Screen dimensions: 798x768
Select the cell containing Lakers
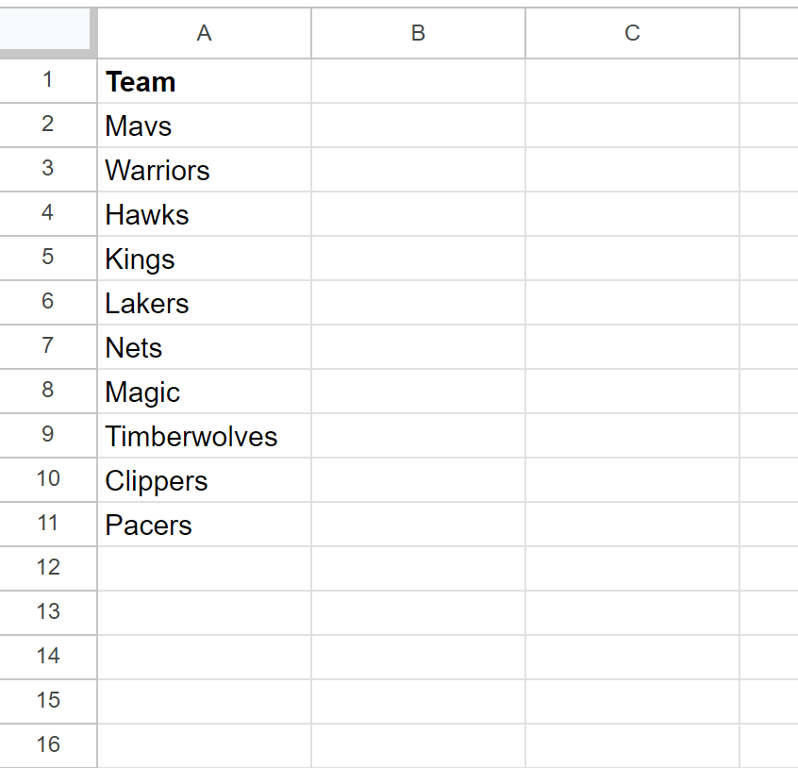204,302
